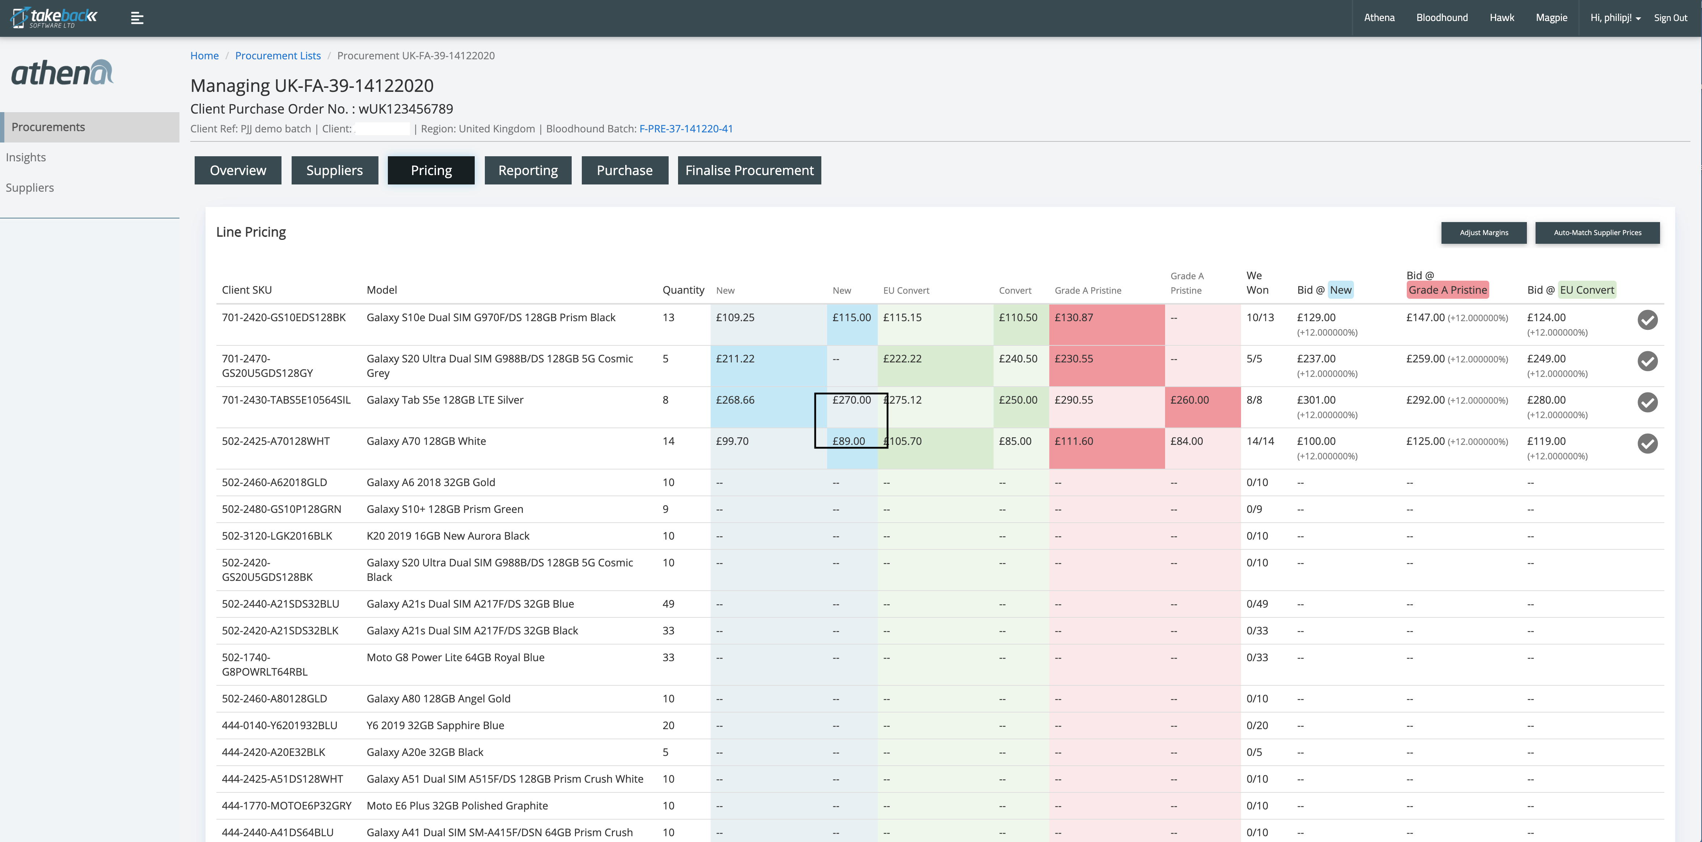Viewport: 1702px width, 842px height.
Task: Click SKU 502-2425-A70128WHT
Action: point(275,441)
